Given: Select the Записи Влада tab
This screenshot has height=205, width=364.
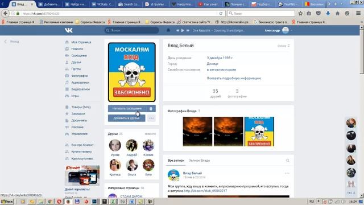Looking at the screenshot, I should click(x=199, y=161).
